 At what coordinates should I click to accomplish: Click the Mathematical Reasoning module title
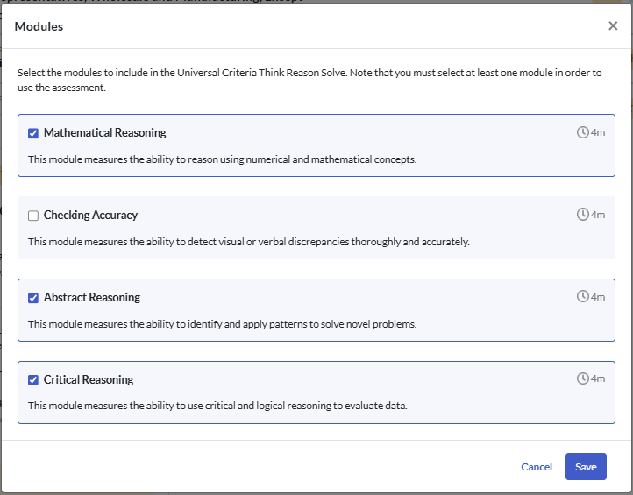click(x=104, y=133)
